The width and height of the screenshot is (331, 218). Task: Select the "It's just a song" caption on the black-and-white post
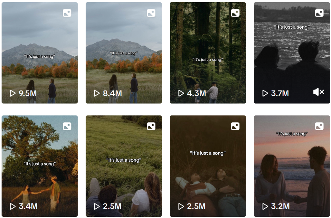(292, 27)
